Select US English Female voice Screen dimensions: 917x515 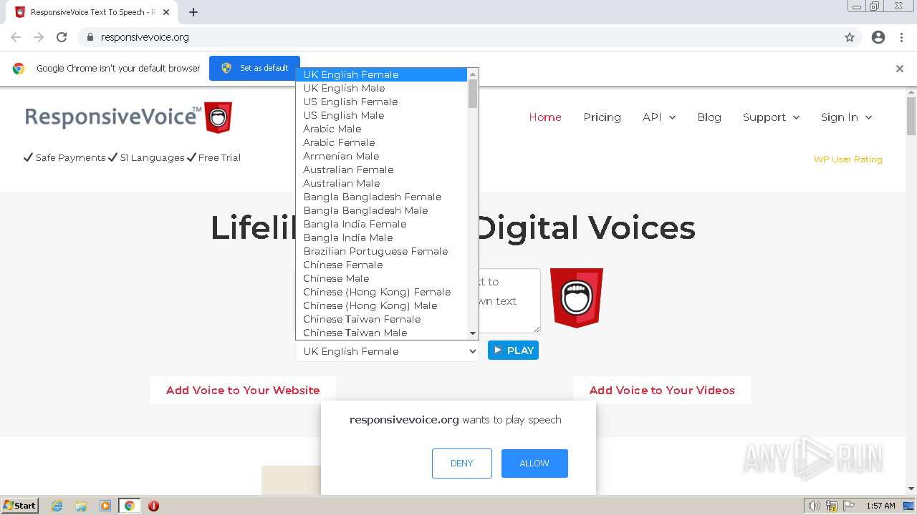point(381,102)
